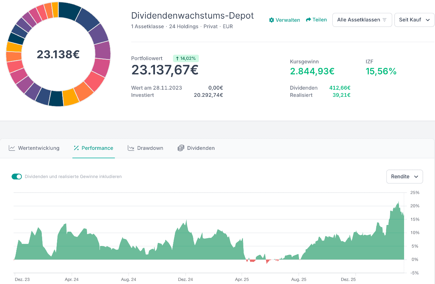The image size is (435, 284).
Task: Click the filter icon in Alle Assetklassen
Action: [x=385, y=20]
